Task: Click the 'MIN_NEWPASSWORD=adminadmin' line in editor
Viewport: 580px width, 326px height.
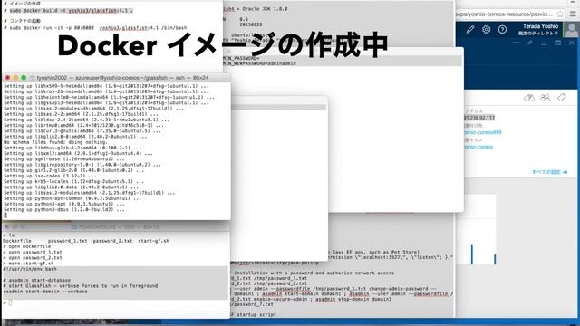Action: [x=259, y=63]
